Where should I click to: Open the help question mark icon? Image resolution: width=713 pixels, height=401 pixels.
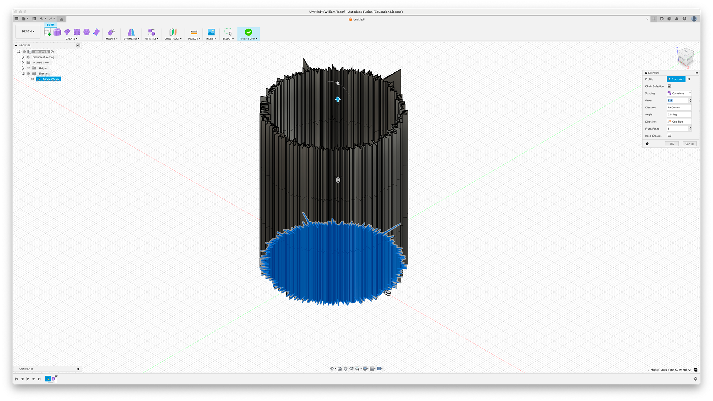click(x=684, y=19)
